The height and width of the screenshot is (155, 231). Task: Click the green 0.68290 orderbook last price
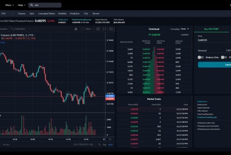154,35
